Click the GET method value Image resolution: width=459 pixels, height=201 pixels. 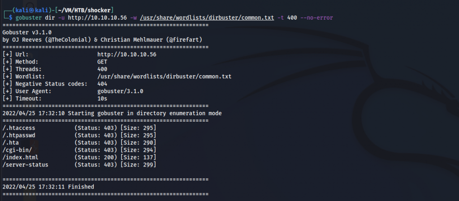pos(103,62)
